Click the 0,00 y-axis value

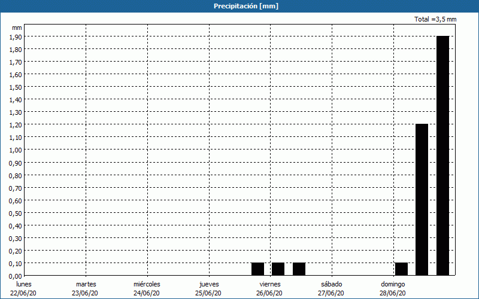16,276
